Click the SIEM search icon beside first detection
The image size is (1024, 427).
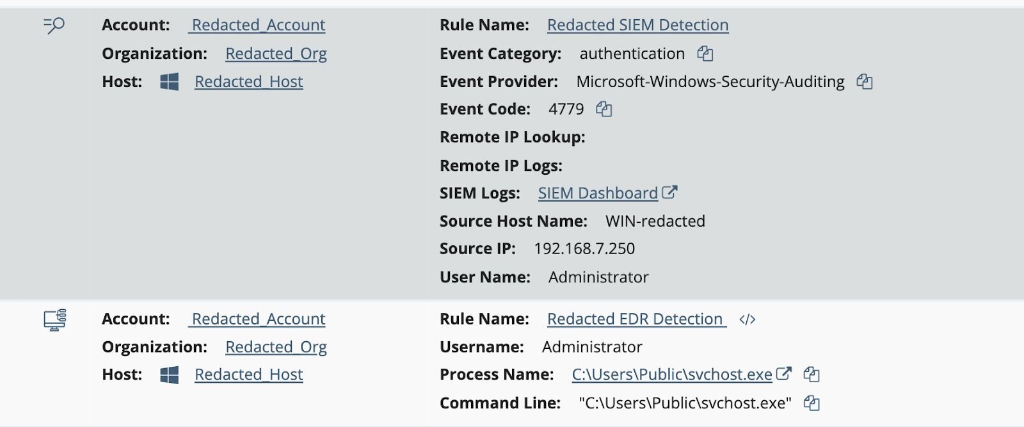pyautogui.click(x=54, y=26)
